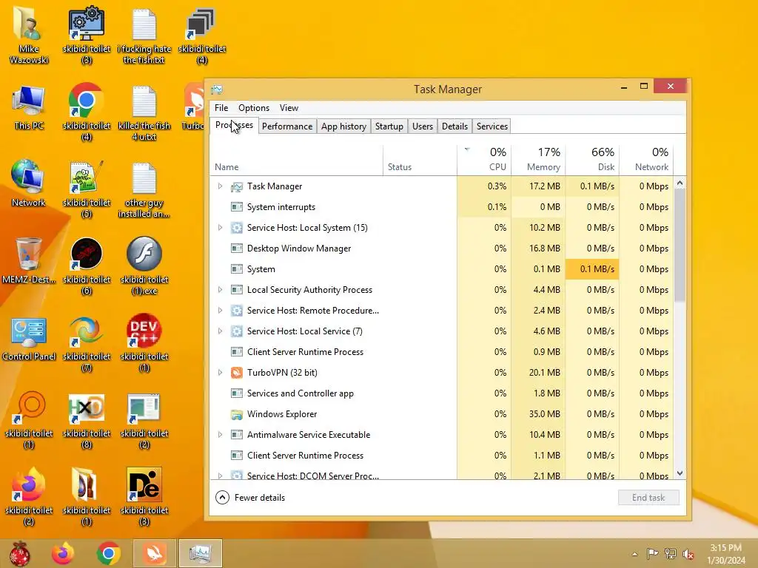758x568 pixels.
Task: Click the clock showing 3:15 PM
Action: [x=725, y=554]
